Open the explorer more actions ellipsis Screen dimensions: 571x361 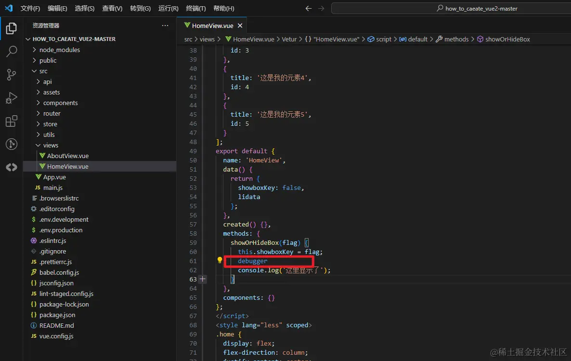[165, 26]
